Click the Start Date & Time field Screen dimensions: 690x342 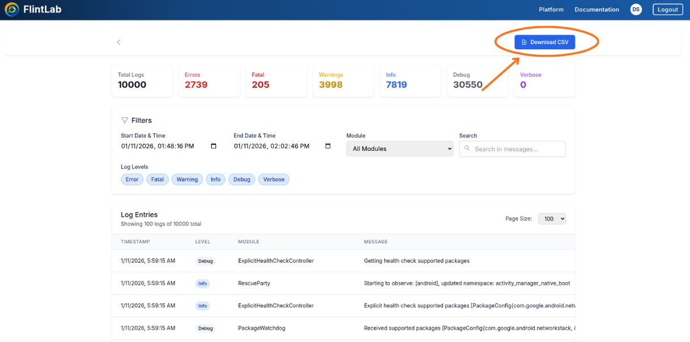tap(169, 146)
